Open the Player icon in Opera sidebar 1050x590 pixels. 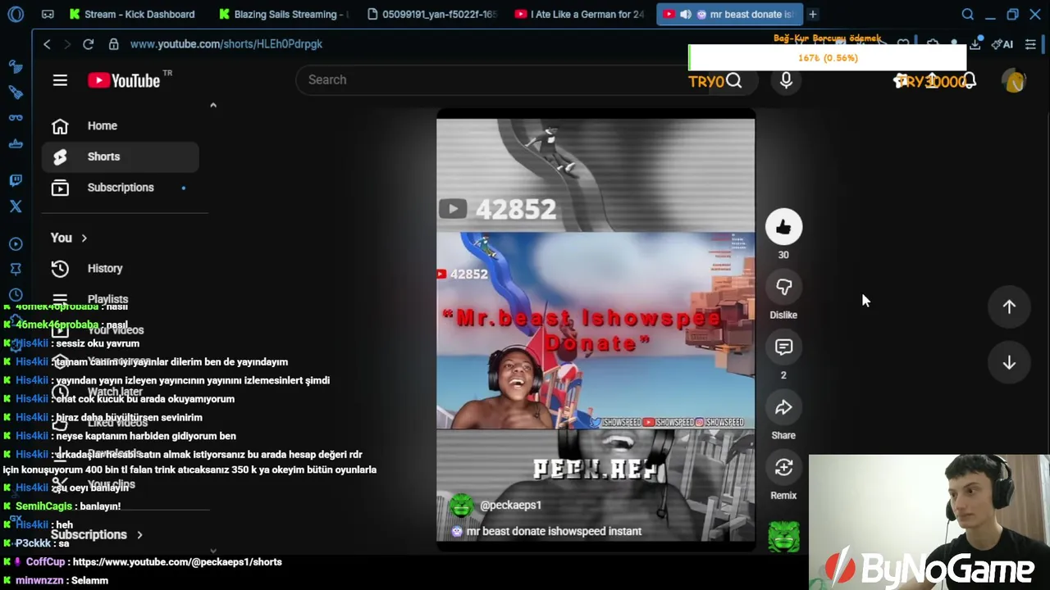point(16,244)
